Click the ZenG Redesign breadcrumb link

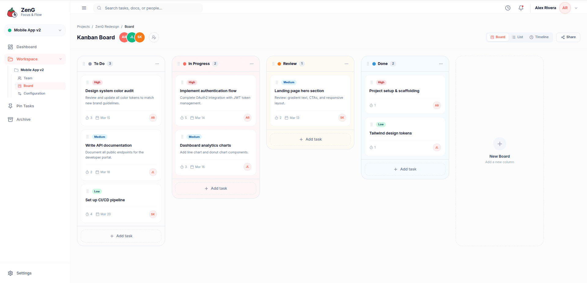coord(107,27)
